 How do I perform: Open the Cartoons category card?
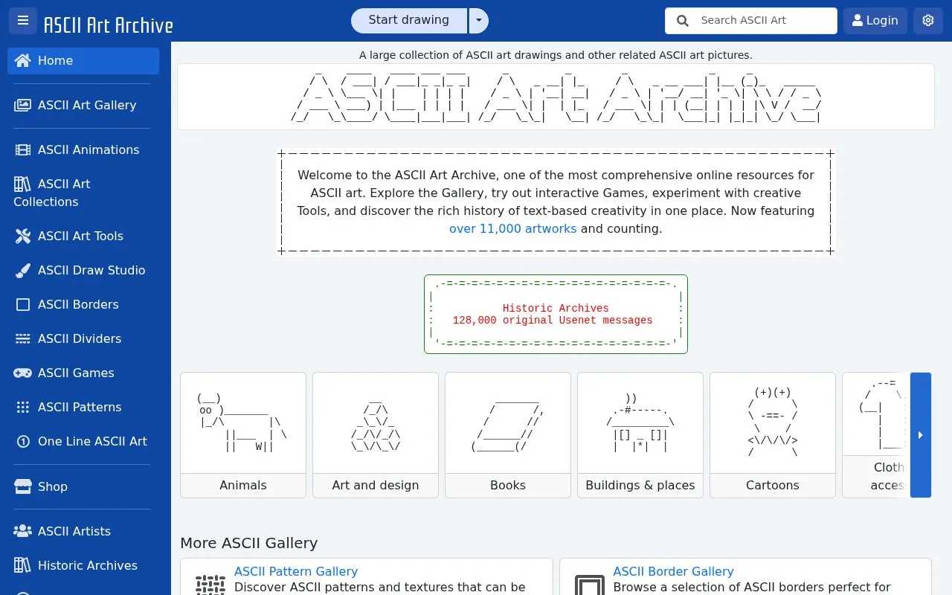(x=773, y=435)
